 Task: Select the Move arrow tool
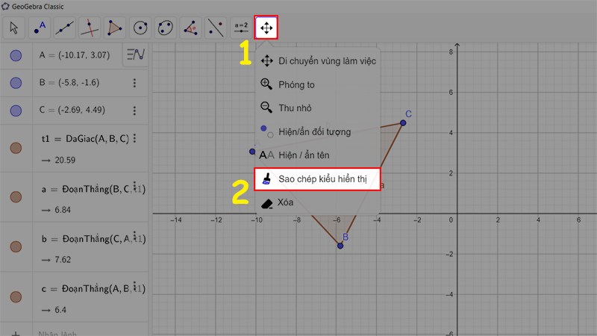click(14, 28)
